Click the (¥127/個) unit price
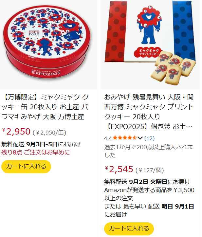 [x=150, y=170]
